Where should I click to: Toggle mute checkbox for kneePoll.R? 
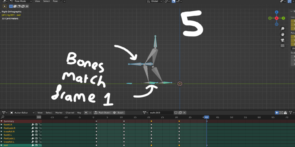click(x=36, y=132)
